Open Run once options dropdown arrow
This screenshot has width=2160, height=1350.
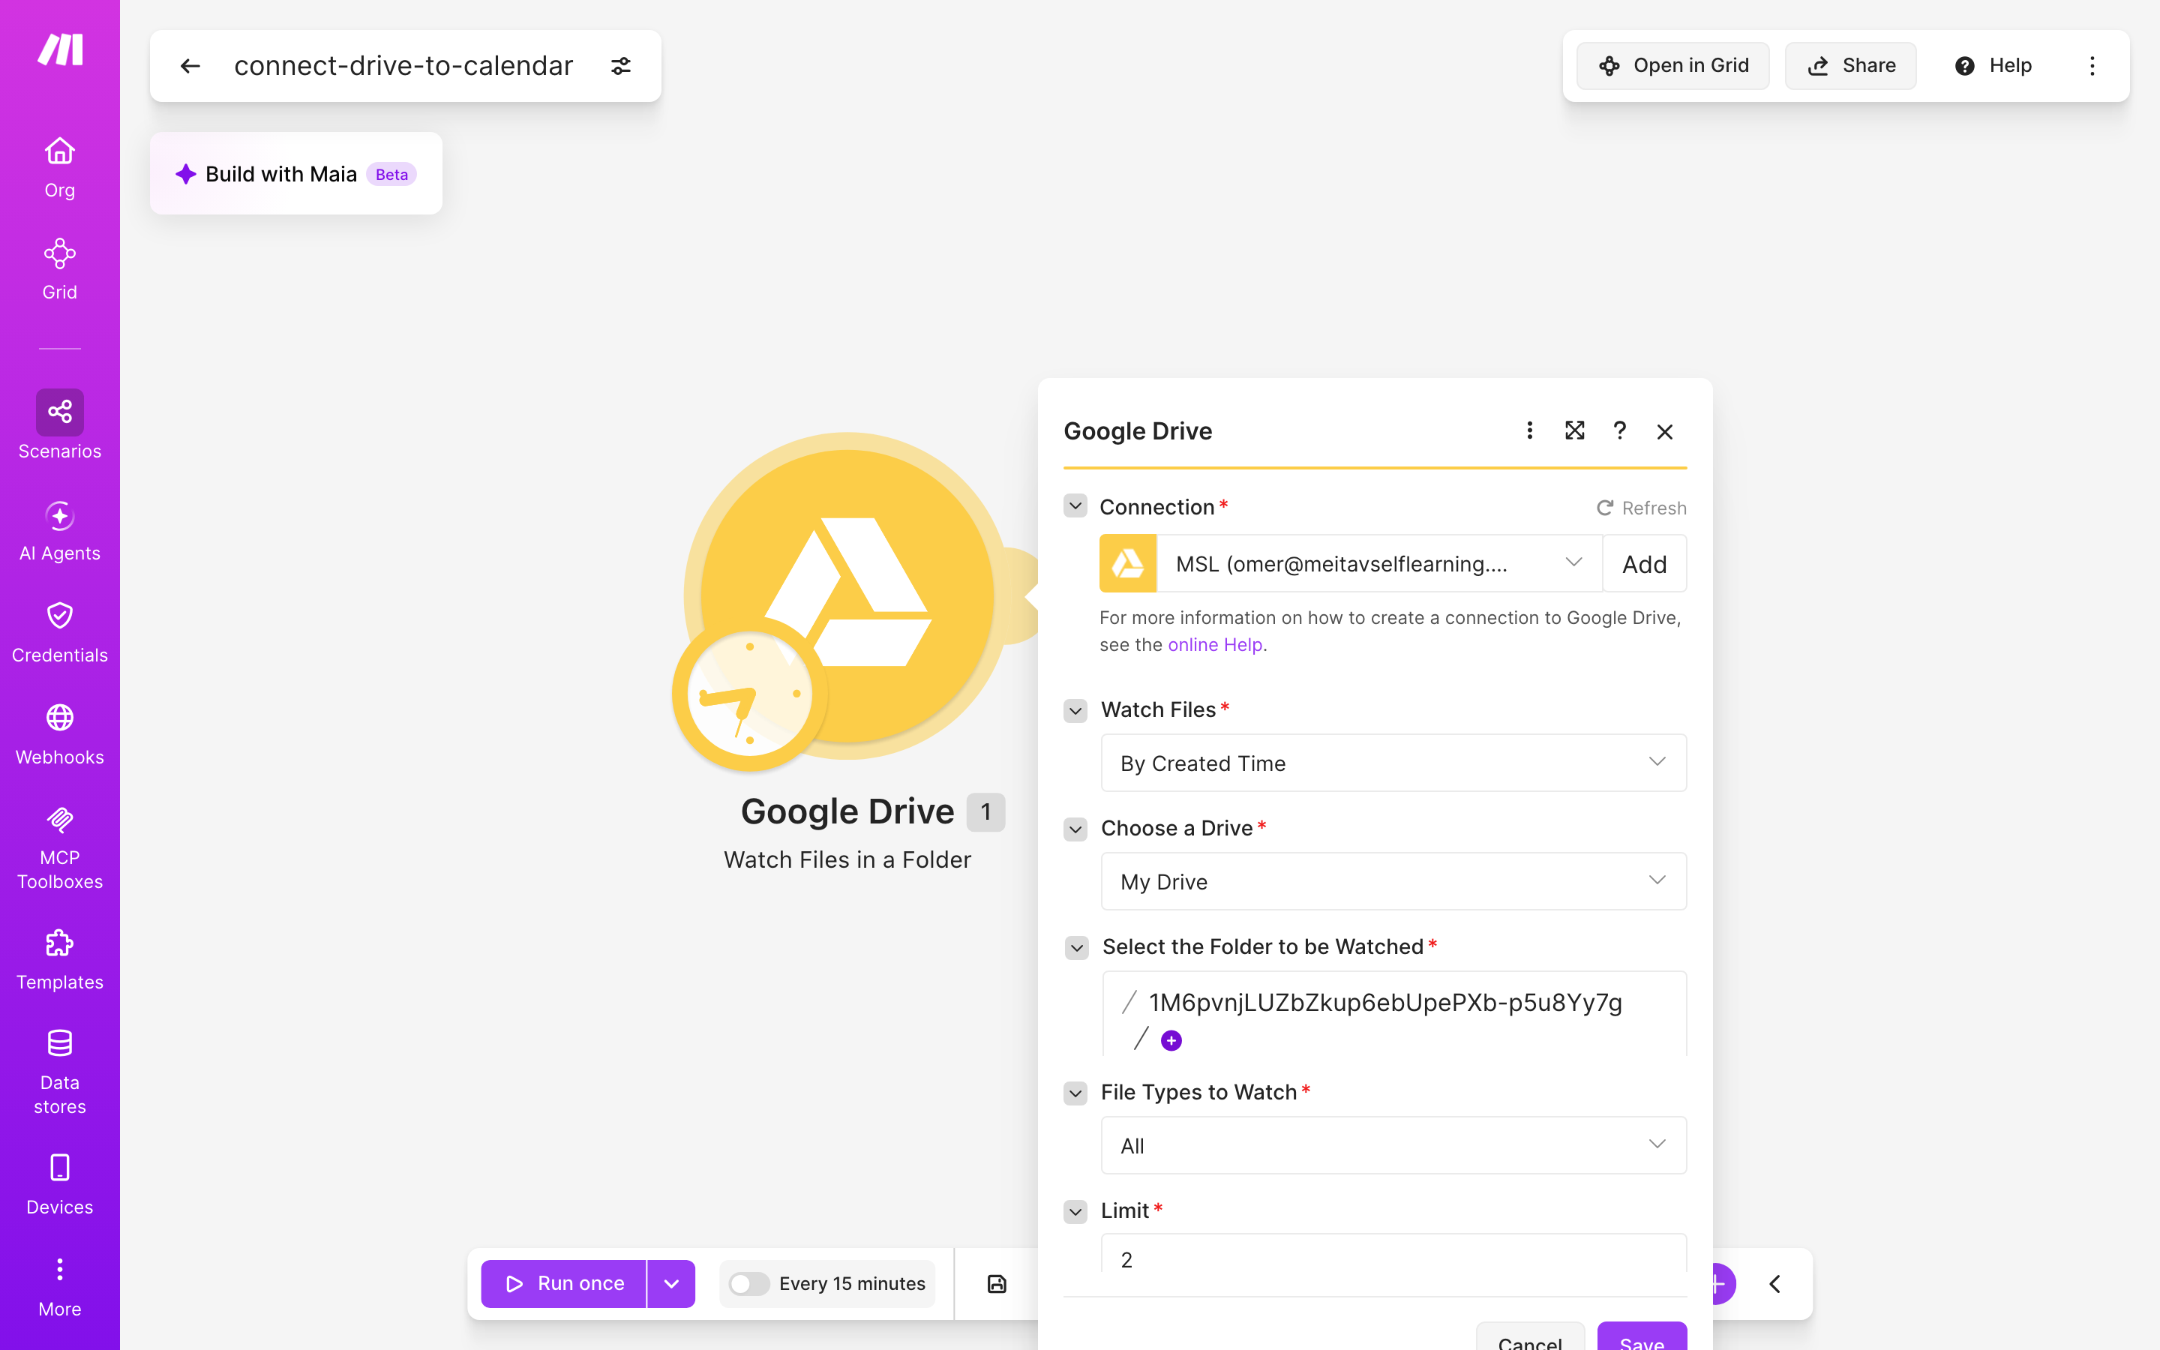pyautogui.click(x=671, y=1284)
